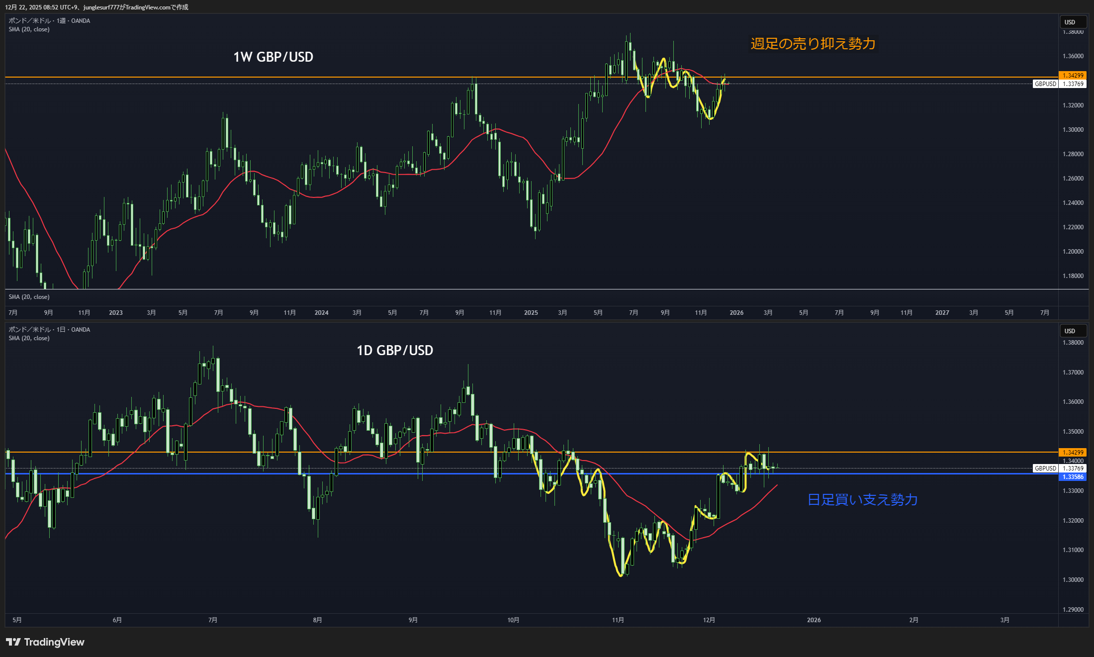Select the SMA (20, close) legend on daily chart
Image resolution: width=1094 pixels, height=657 pixels.
click(29, 338)
